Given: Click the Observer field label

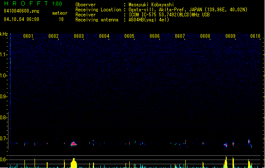Looking at the screenshot, I should 86,5.
